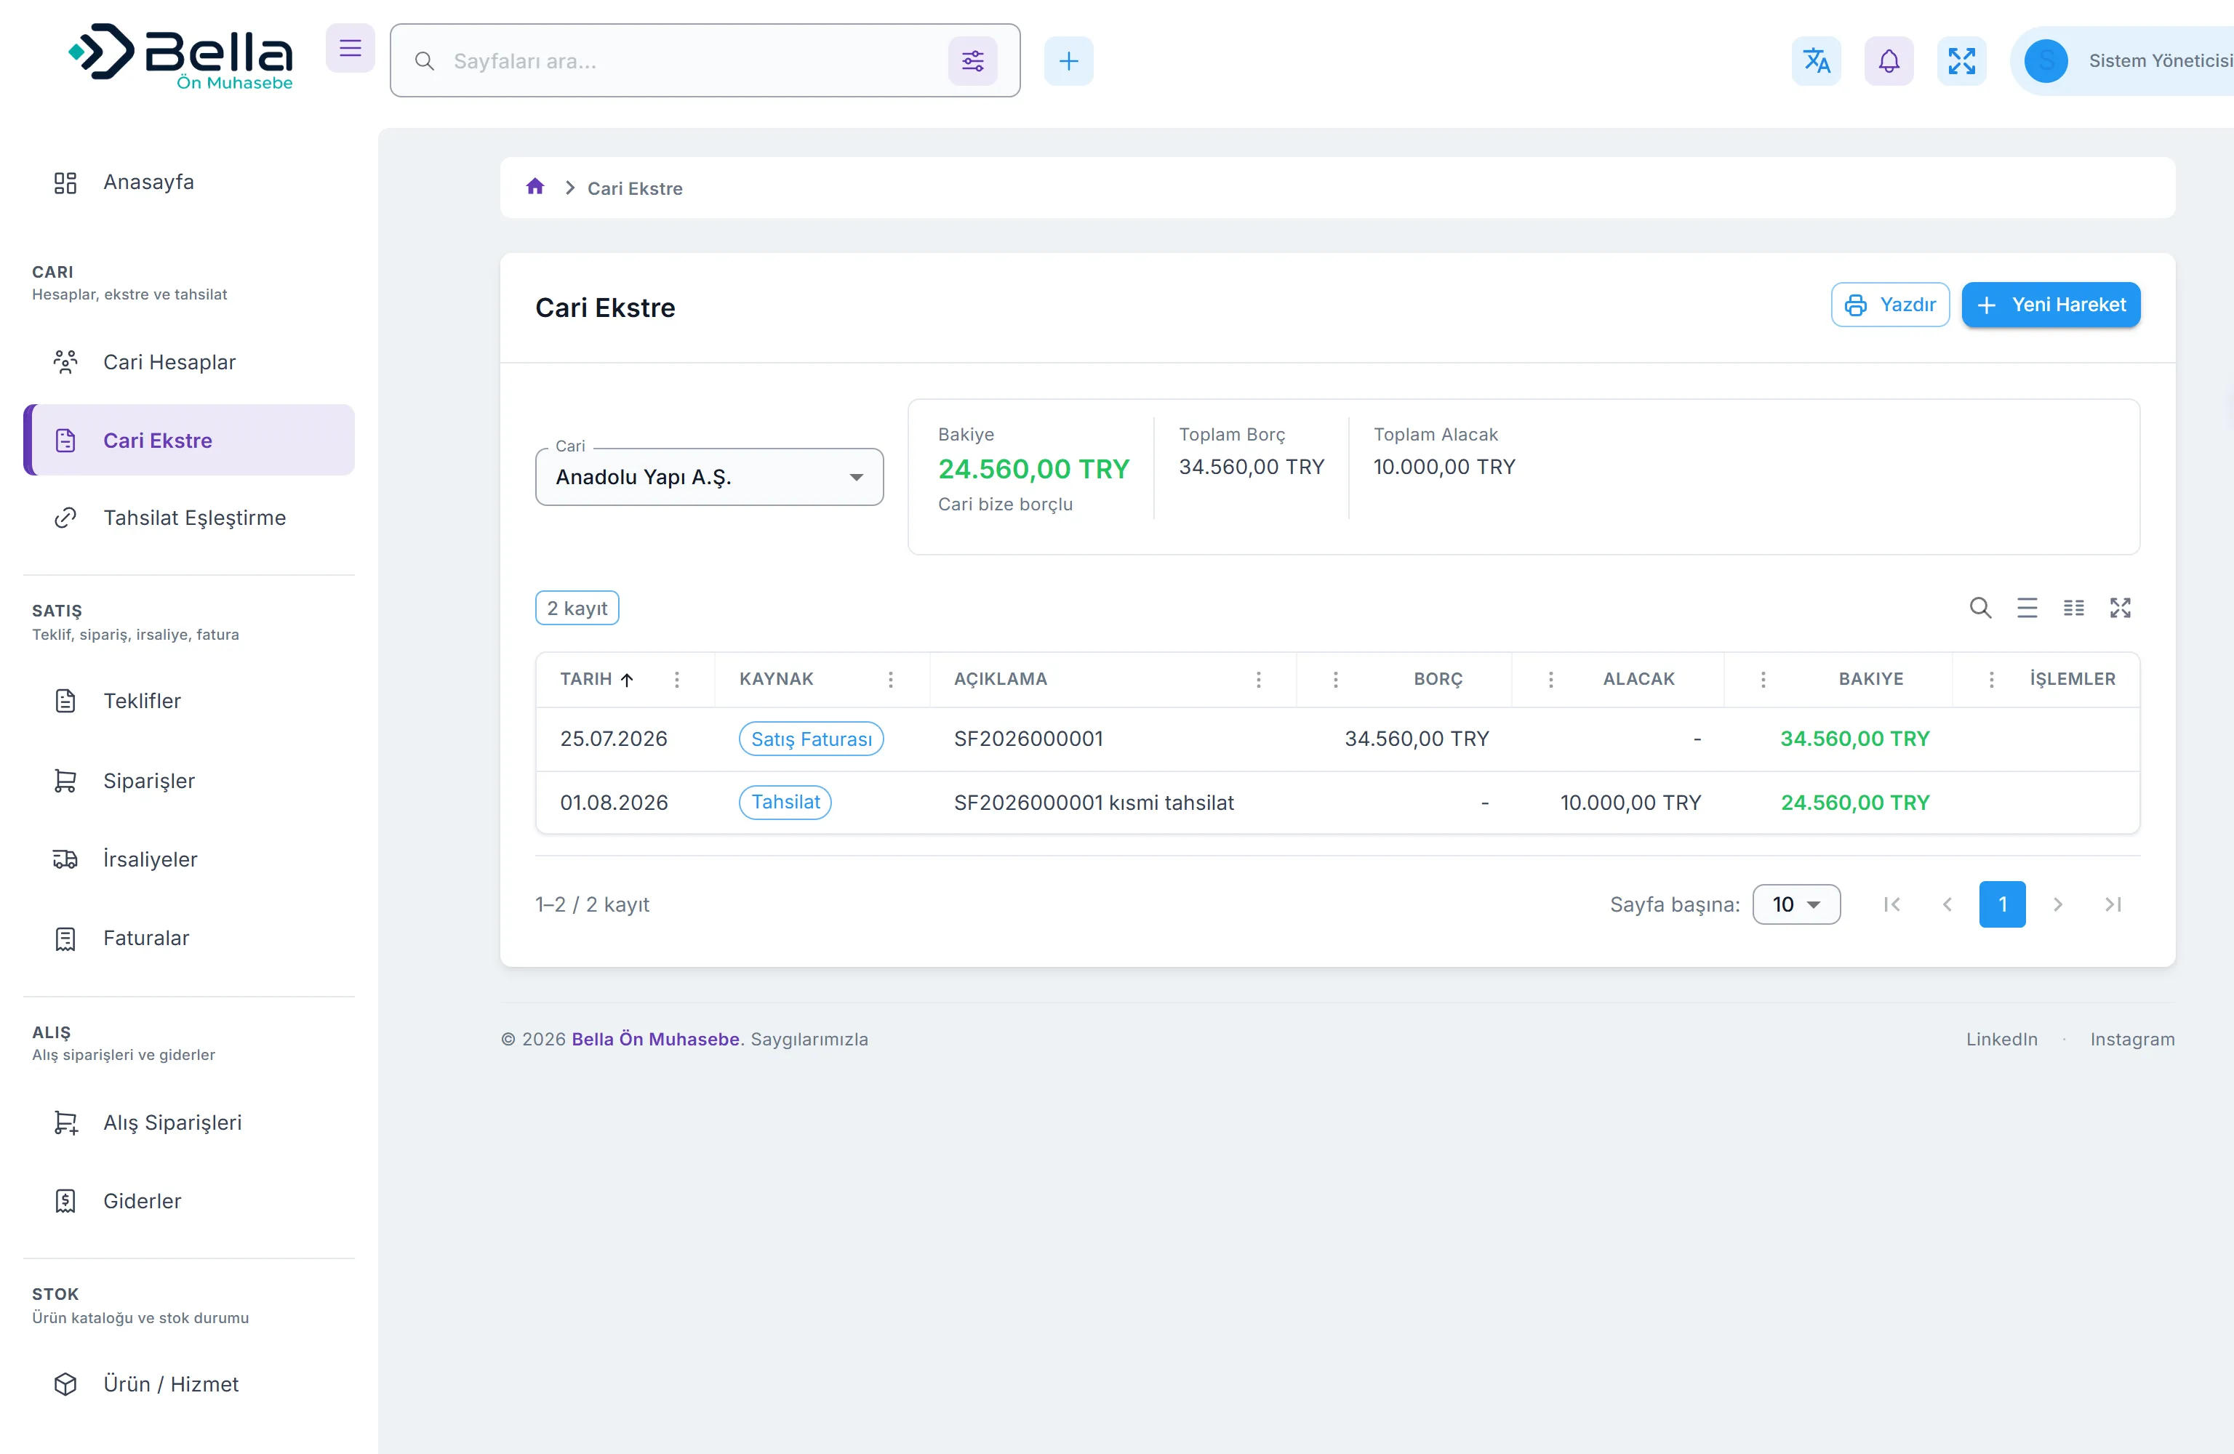Screen dimensions: 2234x1454
Task: Open the table search magnifier icon
Action: 1980,608
